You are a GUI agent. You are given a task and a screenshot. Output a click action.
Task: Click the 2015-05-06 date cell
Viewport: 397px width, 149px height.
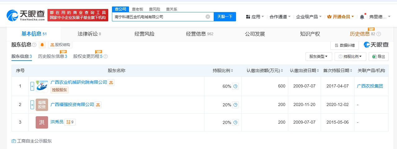(337, 122)
